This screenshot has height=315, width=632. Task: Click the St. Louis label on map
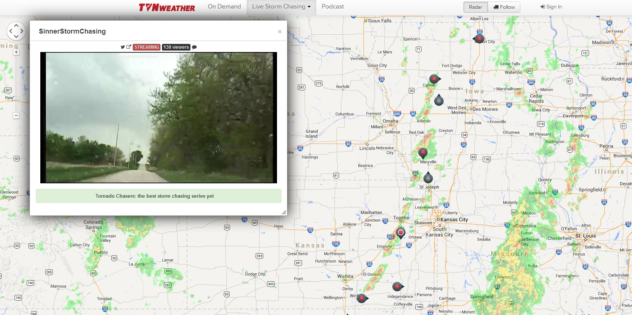coord(586,236)
